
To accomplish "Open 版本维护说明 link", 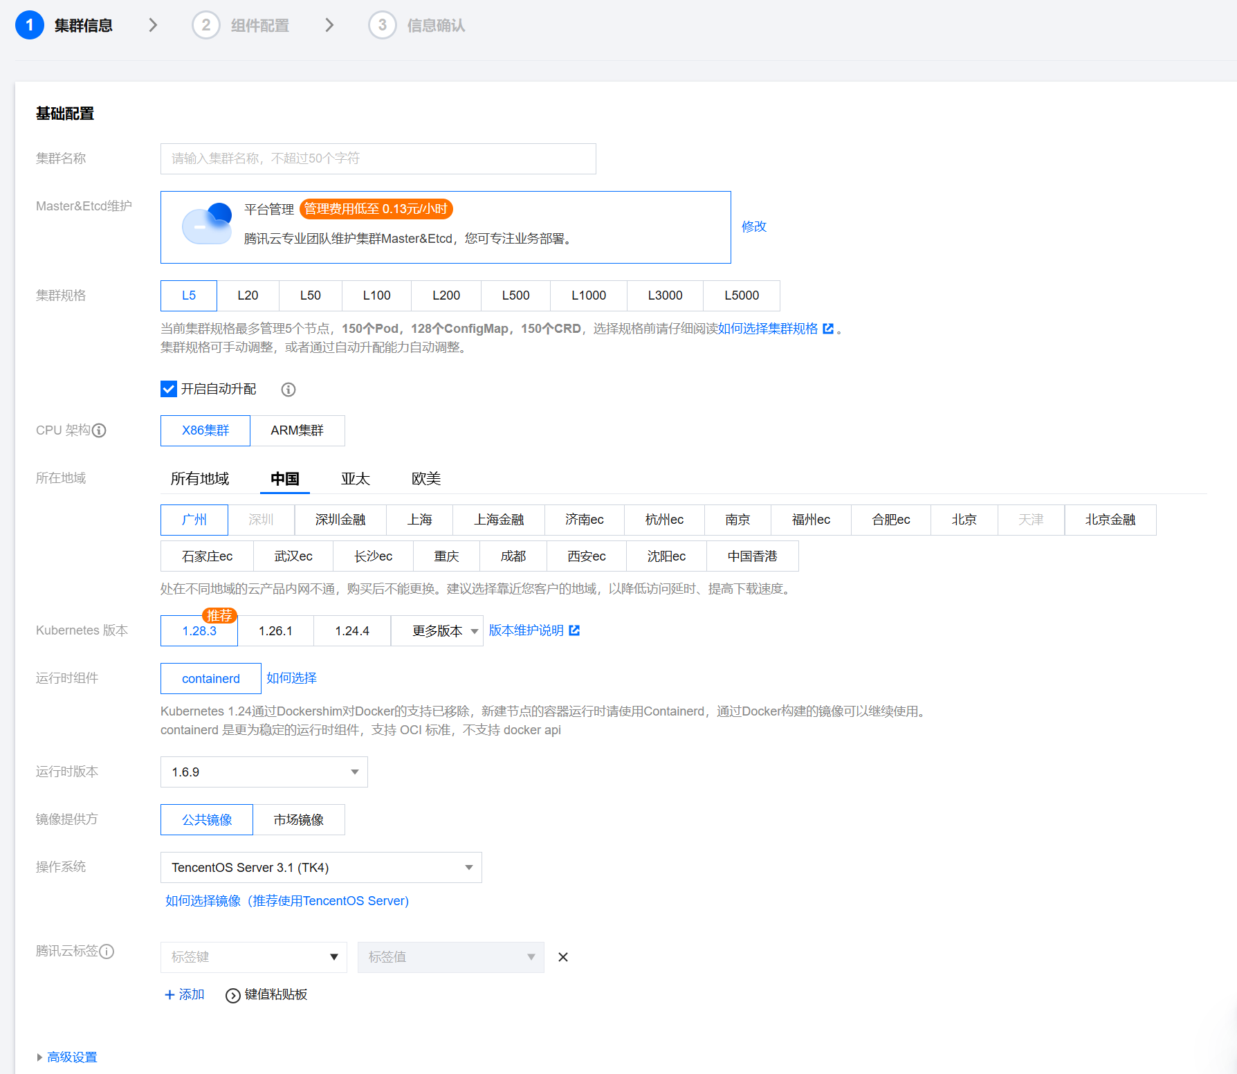I will (x=526, y=630).
